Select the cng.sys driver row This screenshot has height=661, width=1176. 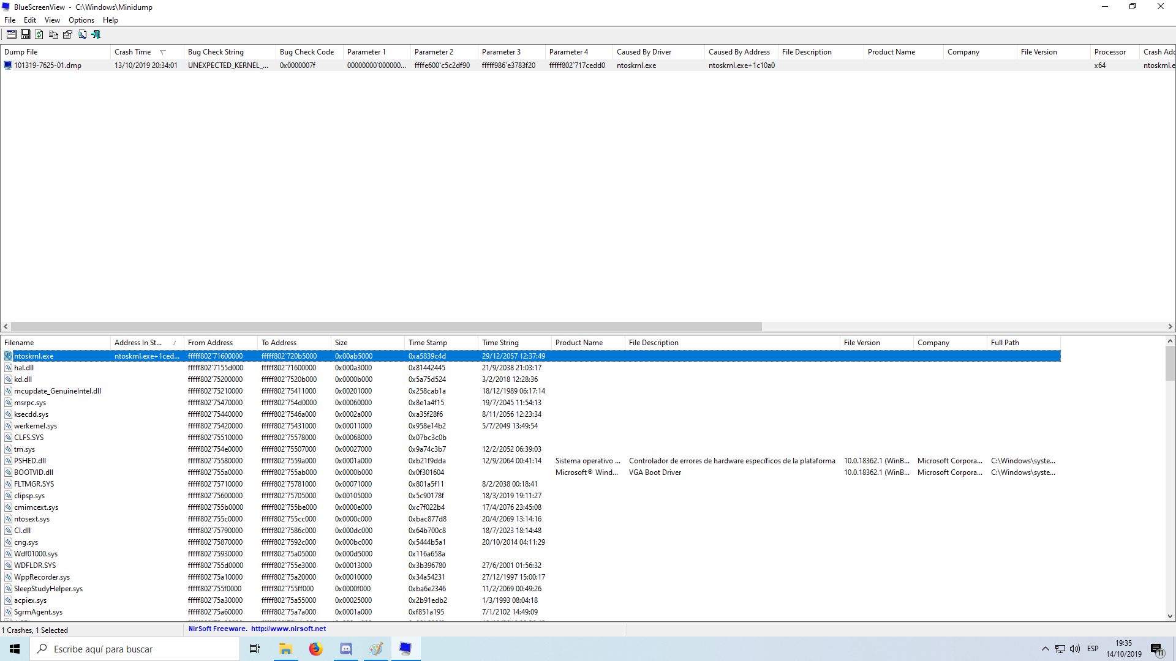pos(530,542)
